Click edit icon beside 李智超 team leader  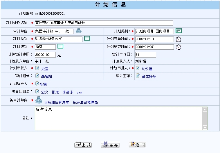tap(37, 76)
